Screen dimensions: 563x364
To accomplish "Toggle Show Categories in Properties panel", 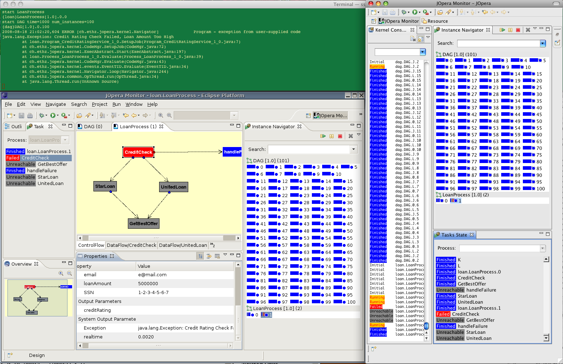I will pyautogui.click(x=201, y=256).
